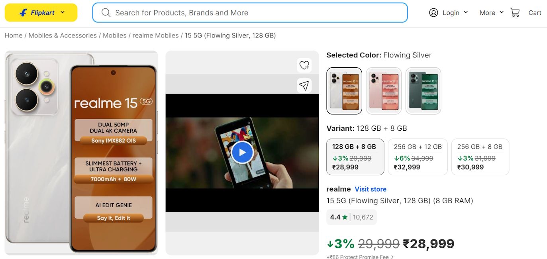547x259 pixels.
Task: Expand the More dropdown arrow
Action: [x=502, y=12]
